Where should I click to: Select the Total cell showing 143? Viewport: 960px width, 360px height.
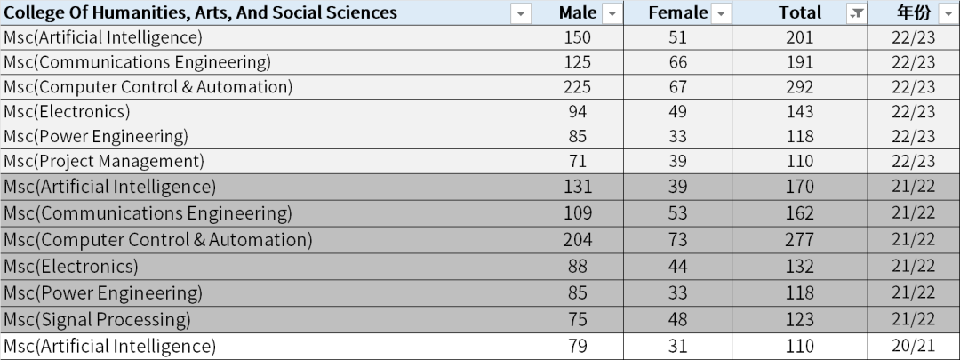[800, 112]
